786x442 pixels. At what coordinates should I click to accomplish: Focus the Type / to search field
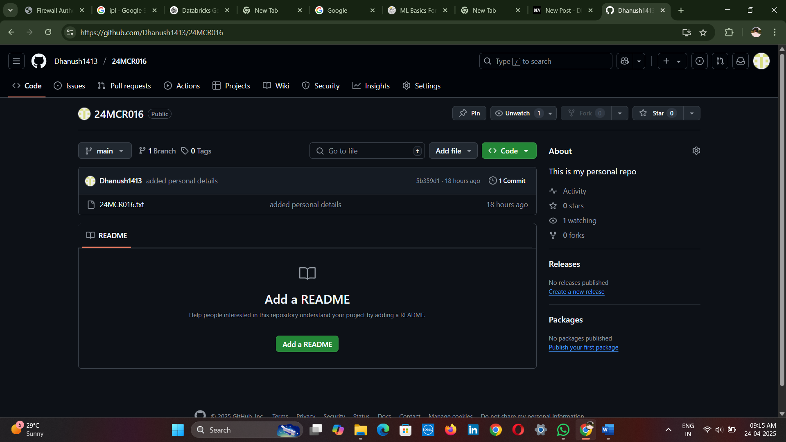click(x=546, y=61)
